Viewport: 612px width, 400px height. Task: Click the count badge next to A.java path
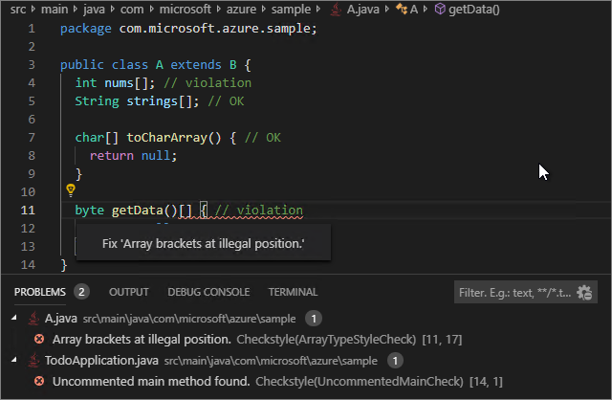[314, 319]
